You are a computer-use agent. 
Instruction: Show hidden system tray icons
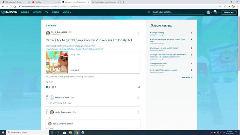(x=212, y=132)
